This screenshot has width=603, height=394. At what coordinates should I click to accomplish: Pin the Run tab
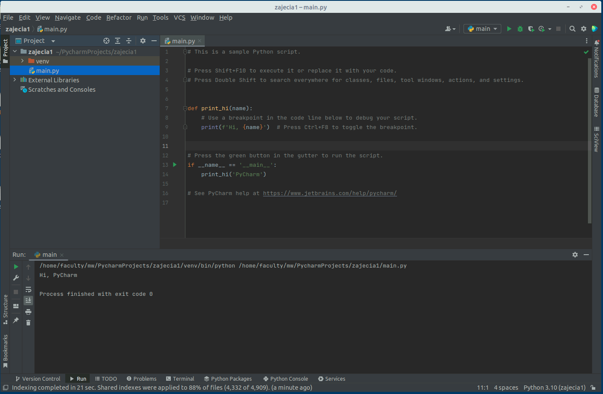[16, 320]
